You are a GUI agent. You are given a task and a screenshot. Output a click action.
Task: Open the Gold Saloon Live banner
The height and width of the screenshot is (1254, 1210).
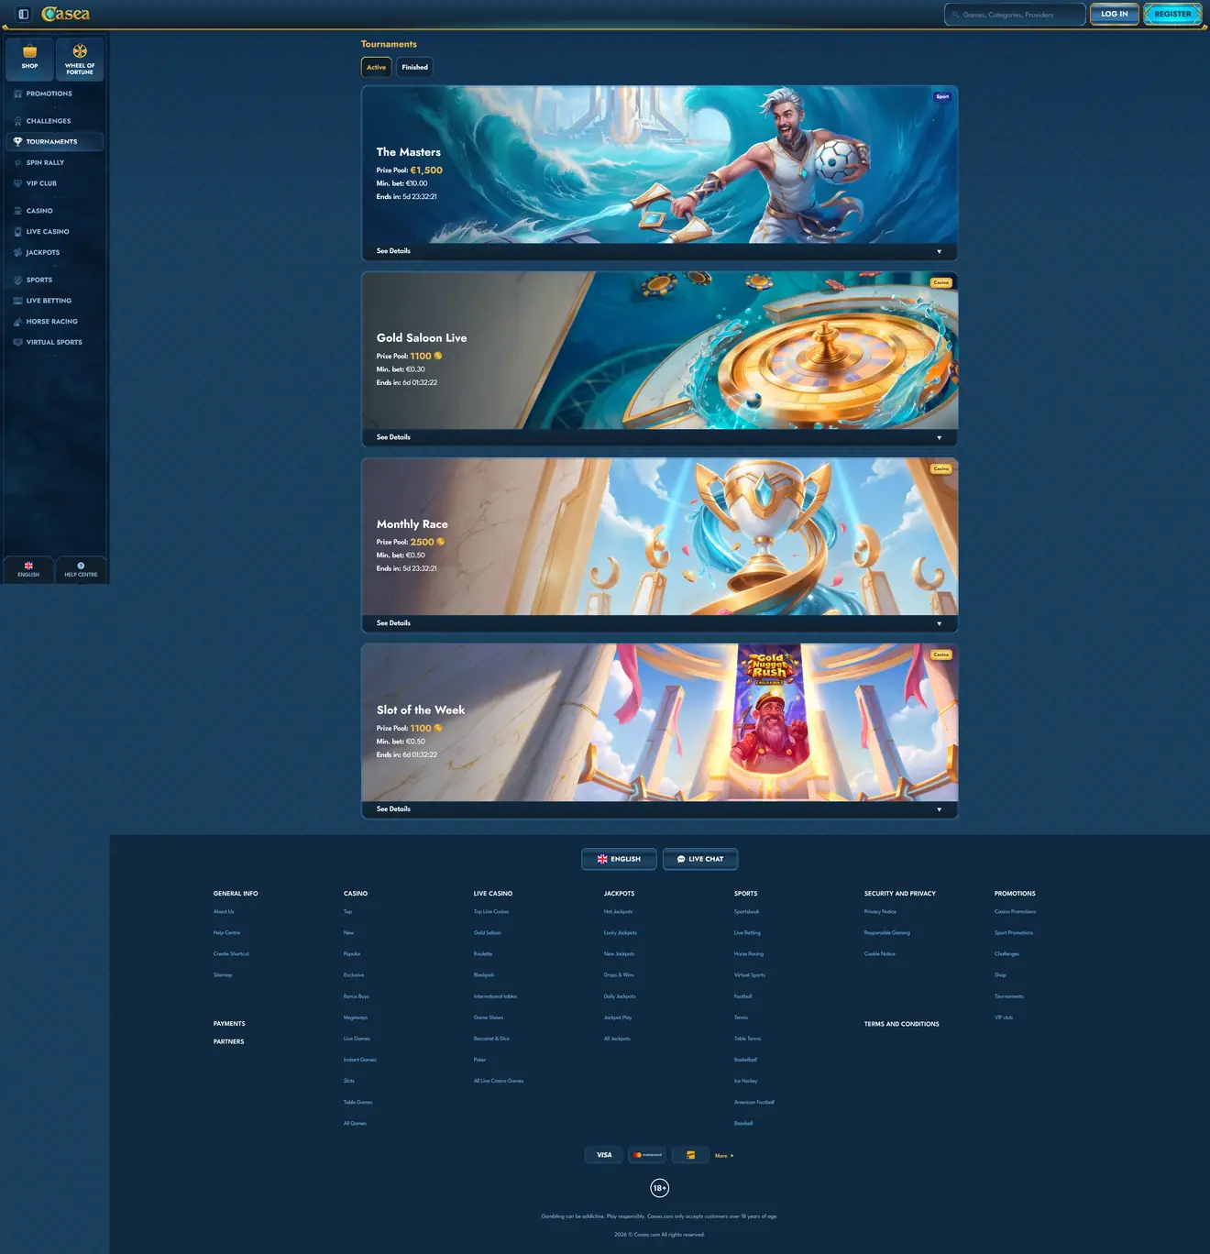[659, 351]
